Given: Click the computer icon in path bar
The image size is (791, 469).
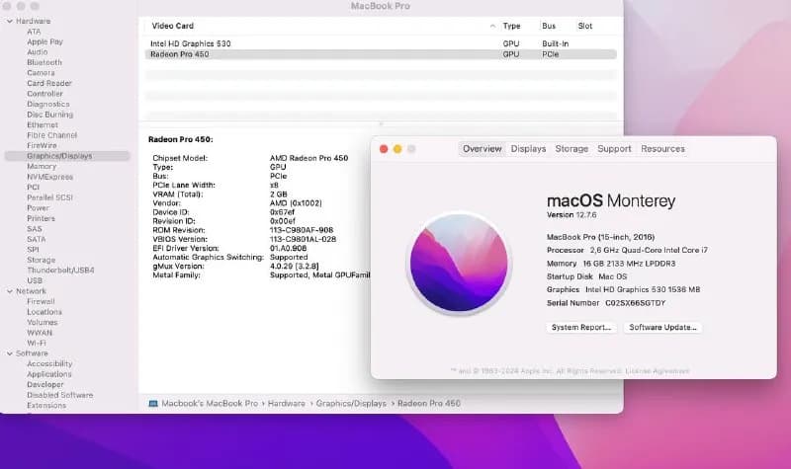Looking at the screenshot, I should [153, 404].
